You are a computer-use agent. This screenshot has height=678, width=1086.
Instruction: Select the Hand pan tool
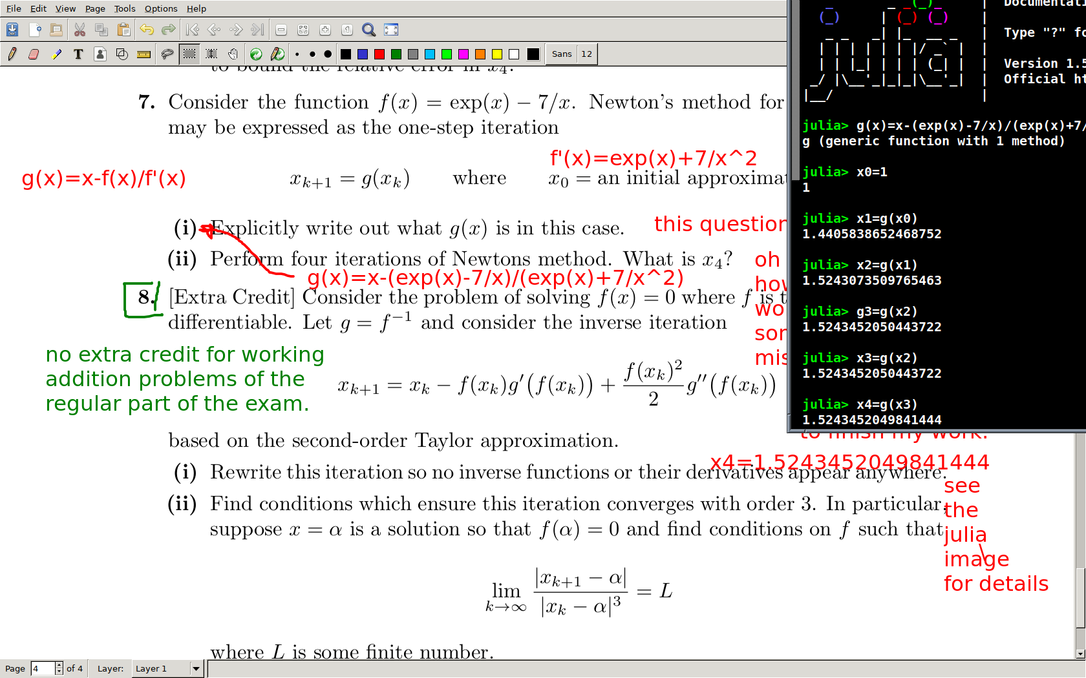(233, 54)
